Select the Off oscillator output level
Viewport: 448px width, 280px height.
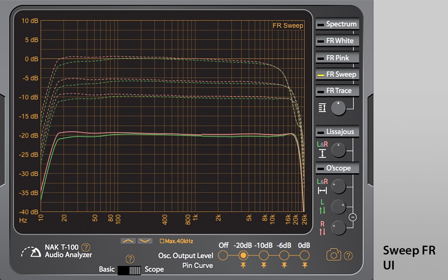point(223,255)
